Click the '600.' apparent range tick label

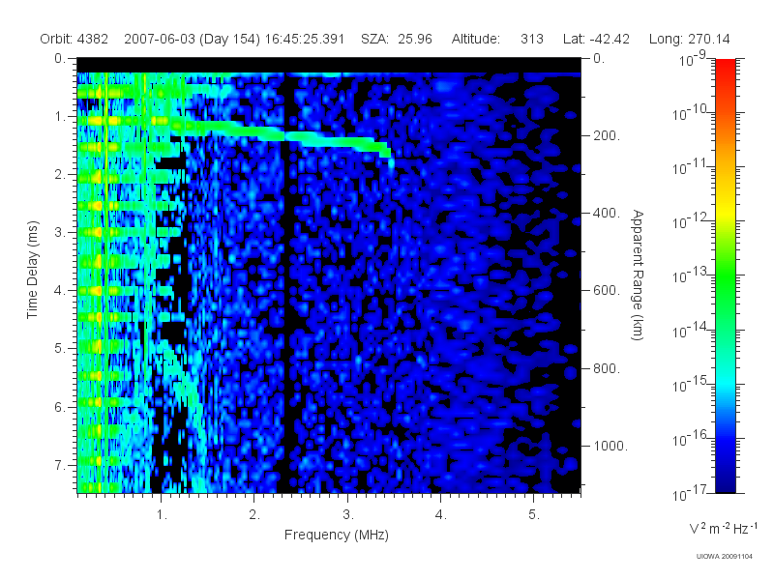pos(607,291)
